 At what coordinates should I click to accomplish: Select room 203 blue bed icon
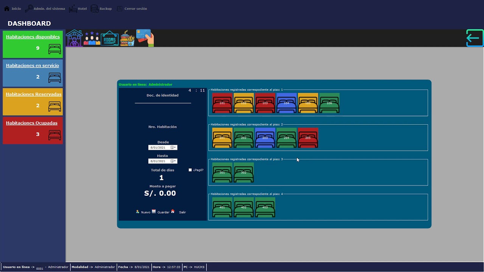click(x=265, y=138)
